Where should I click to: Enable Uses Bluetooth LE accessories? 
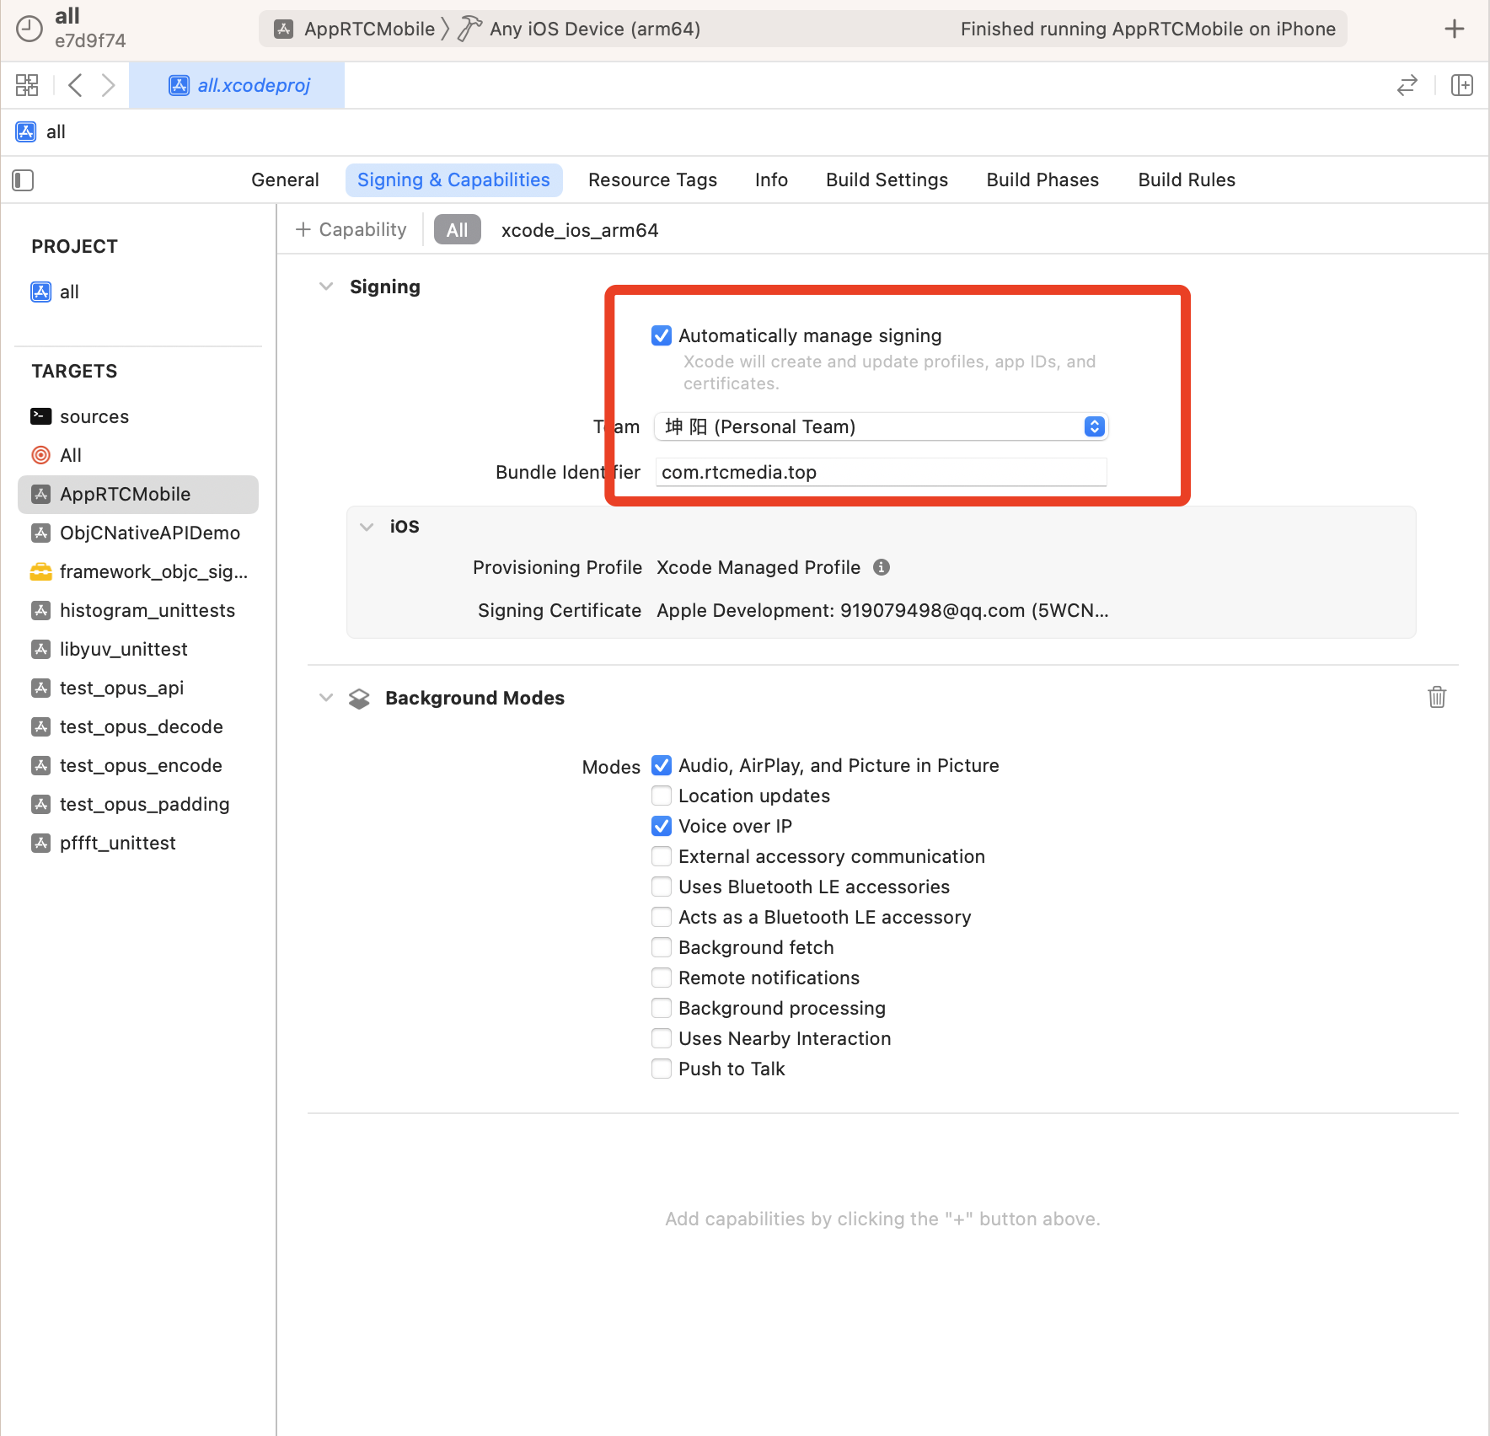(662, 887)
